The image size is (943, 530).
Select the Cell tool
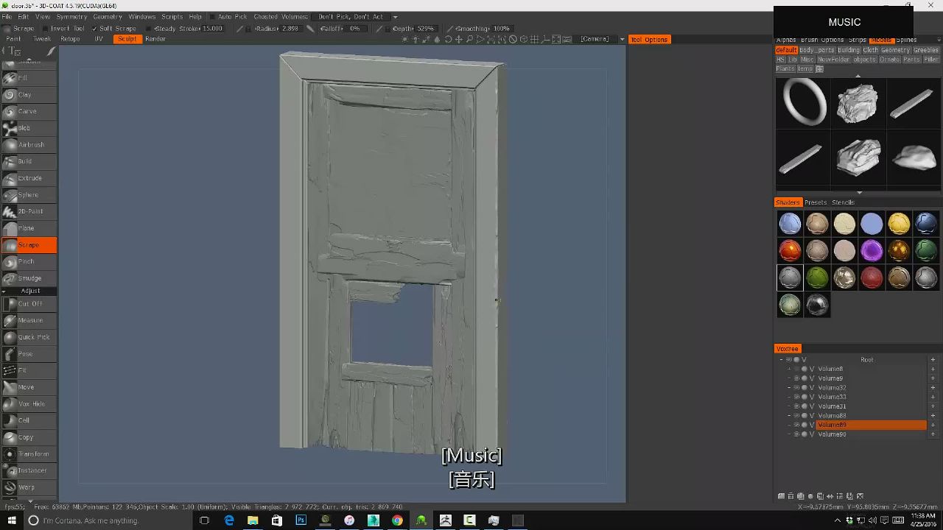pos(29,420)
